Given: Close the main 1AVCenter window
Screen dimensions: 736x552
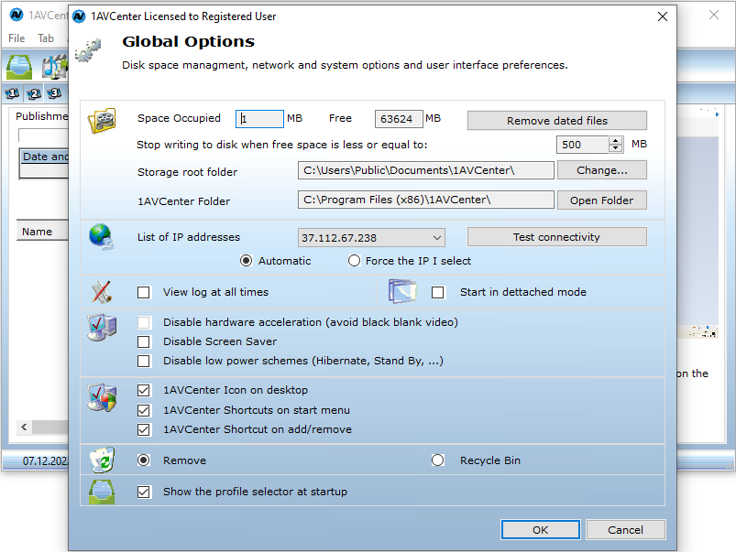Looking at the screenshot, I should coord(713,15).
